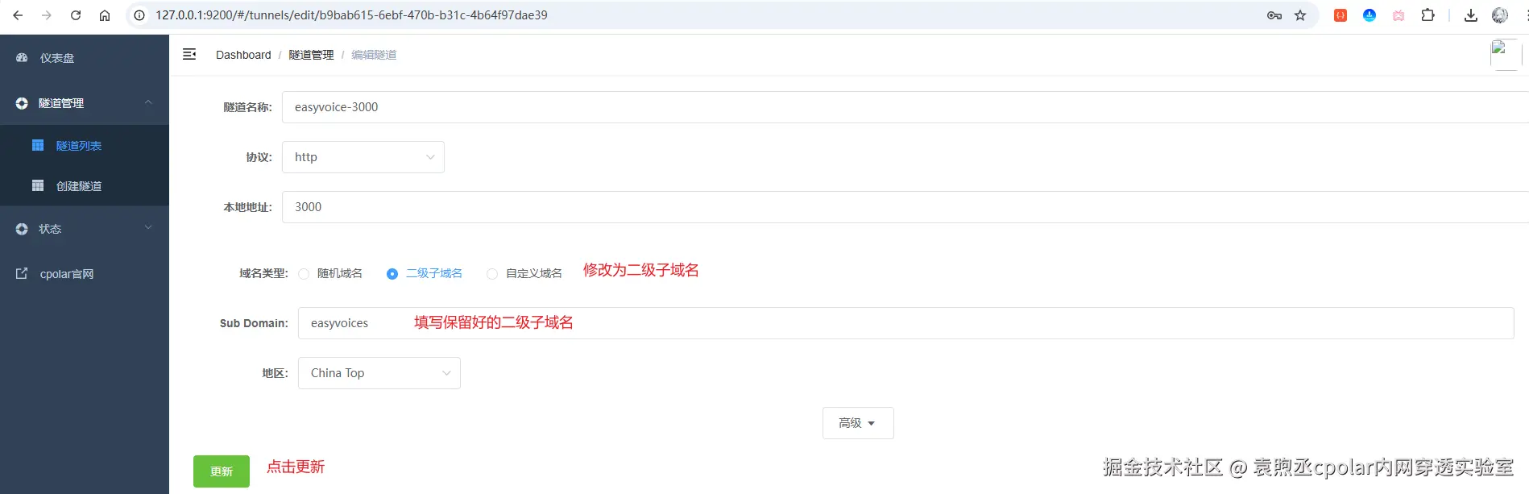The width and height of the screenshot is (1529, 494).
Task: Go to Dashboard breadcrumb link
Action: click(x=243, y=55)
